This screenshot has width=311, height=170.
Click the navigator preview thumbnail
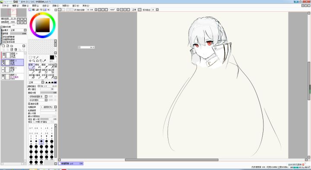click(13, 13)
